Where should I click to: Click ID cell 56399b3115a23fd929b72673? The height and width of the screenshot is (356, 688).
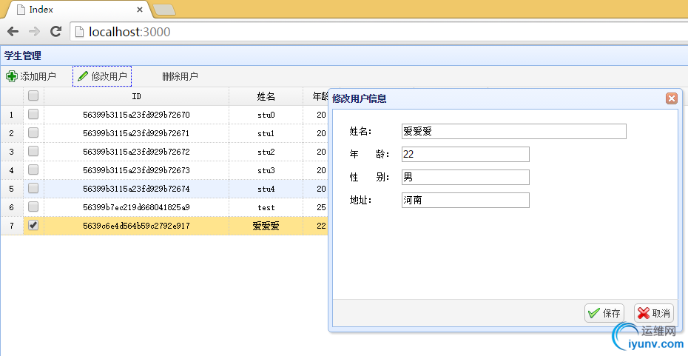136,170
